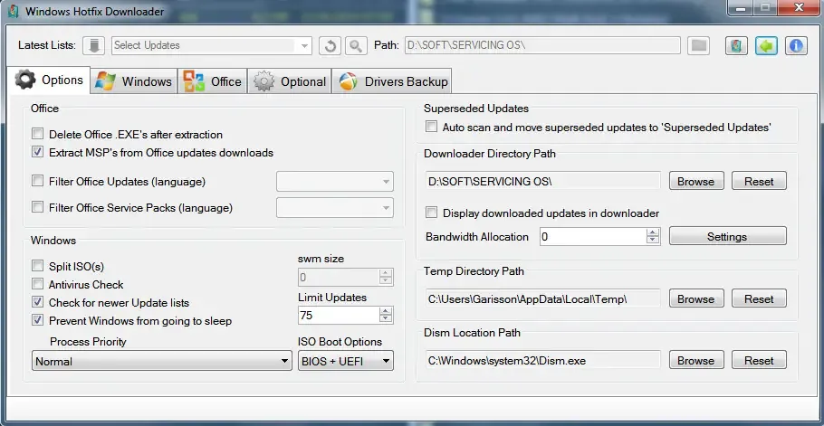
Task: Enable Delete Office .EXE's after extraction
Action: click(37, 134)
